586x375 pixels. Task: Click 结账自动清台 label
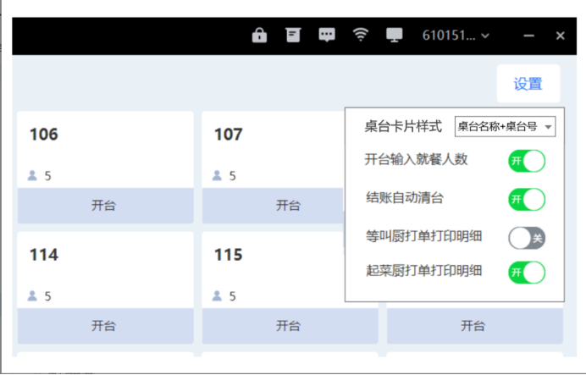click(x=405, y=197)
